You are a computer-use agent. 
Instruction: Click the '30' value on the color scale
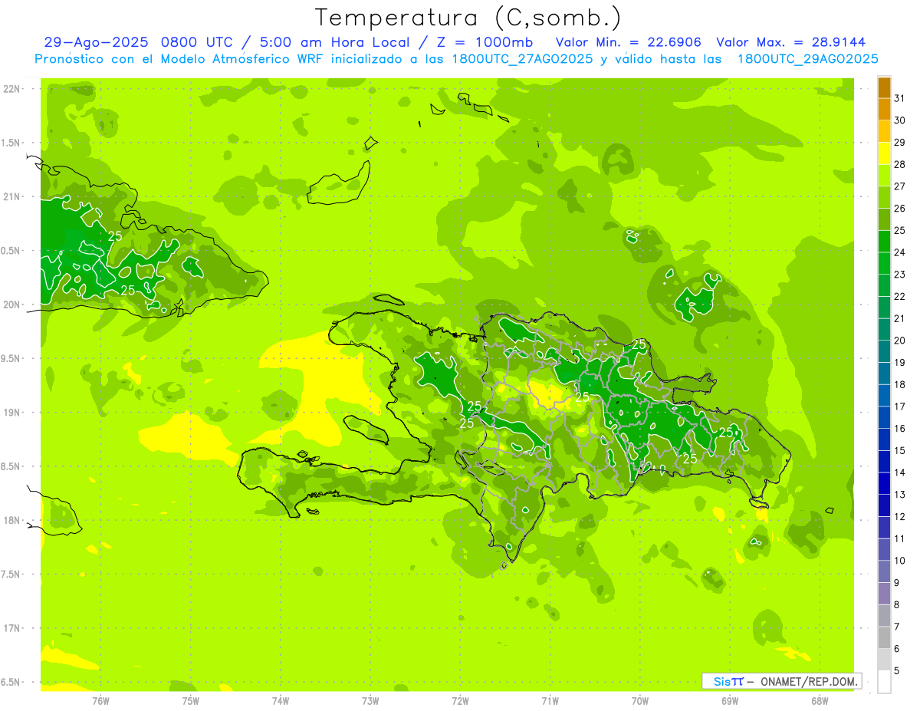[x=900, y=120]
